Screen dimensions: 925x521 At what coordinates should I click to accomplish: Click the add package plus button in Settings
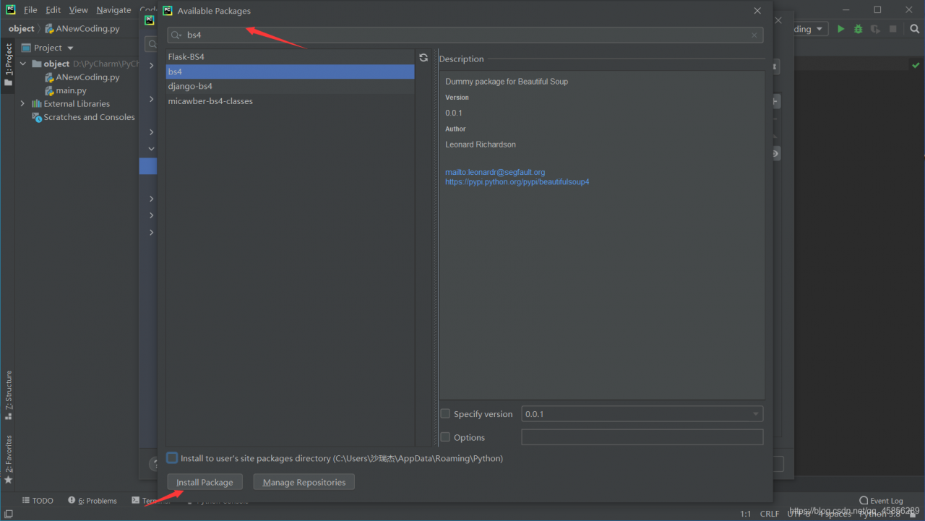(775, 101)
